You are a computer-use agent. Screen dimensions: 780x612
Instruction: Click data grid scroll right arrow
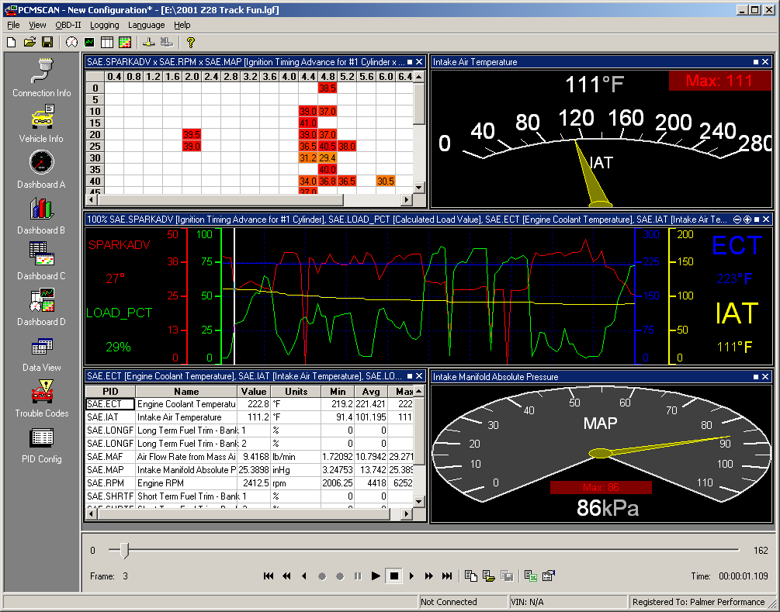(x=407, y=513)
